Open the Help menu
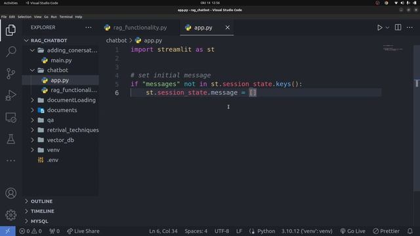This screenshot has height=236, width=420. [79, 16]
